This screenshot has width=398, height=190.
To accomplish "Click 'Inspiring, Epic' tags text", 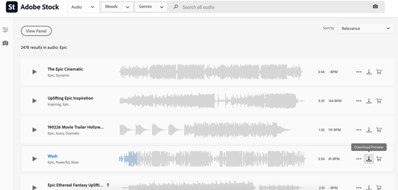I will (58, 104).
